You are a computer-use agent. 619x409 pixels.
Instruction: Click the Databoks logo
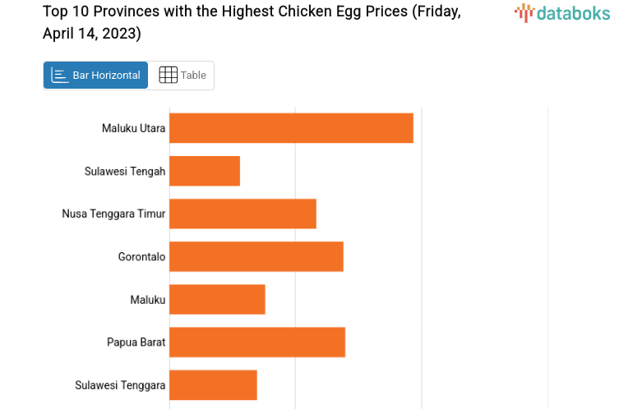pyautogui.click(x=562, y=12)
